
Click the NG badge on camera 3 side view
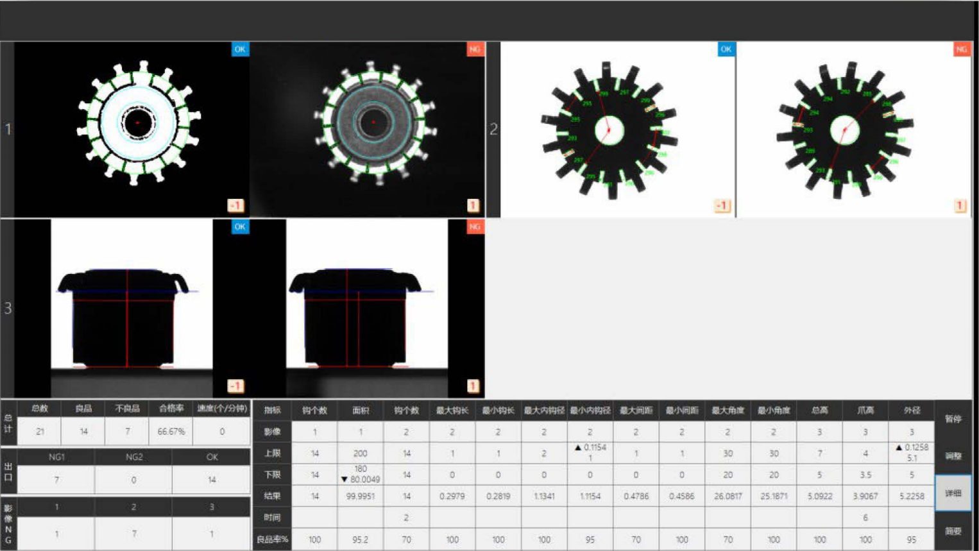[x=475, y=227]
